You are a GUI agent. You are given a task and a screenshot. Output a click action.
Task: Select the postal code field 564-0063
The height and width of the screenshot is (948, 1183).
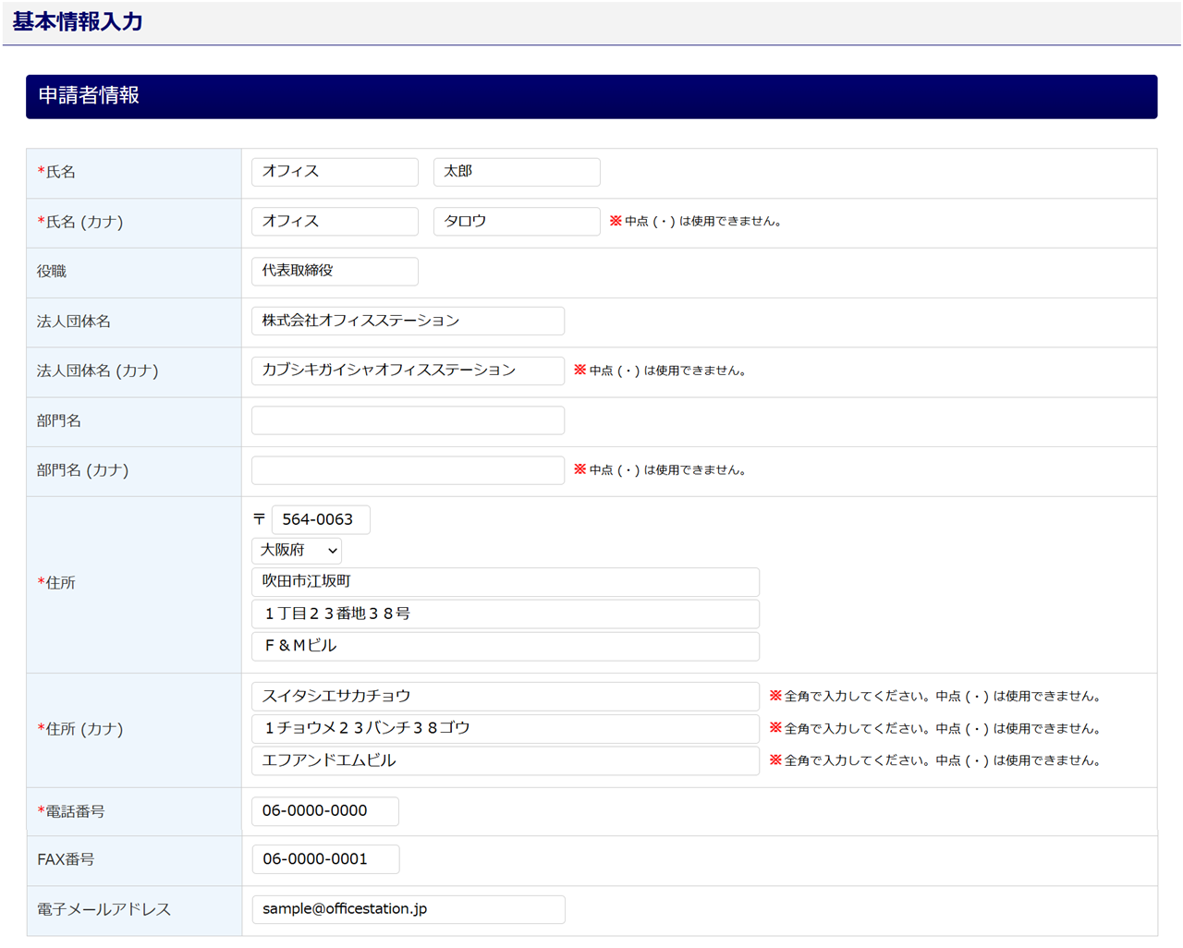[x=320, y=519]
